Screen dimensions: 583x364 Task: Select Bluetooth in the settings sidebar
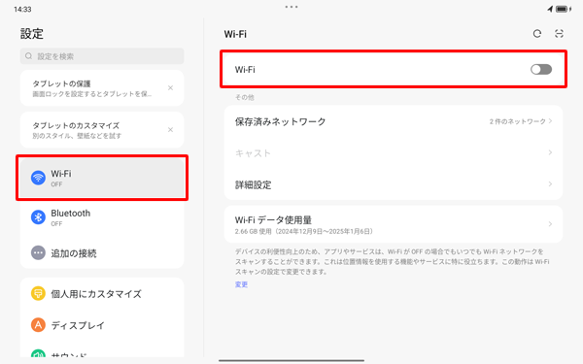[102, 217]
